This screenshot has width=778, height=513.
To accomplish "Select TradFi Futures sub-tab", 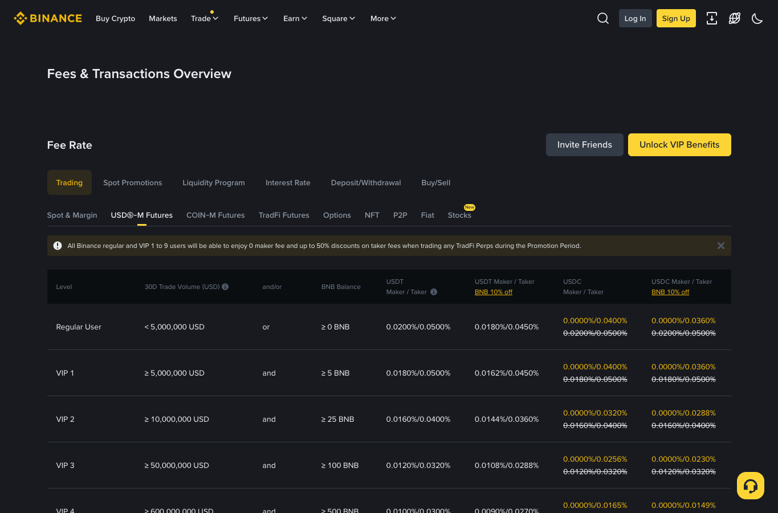I will [284, 215].
